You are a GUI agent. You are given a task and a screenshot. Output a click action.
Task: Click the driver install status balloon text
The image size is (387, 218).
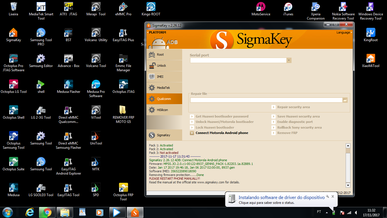267,203
